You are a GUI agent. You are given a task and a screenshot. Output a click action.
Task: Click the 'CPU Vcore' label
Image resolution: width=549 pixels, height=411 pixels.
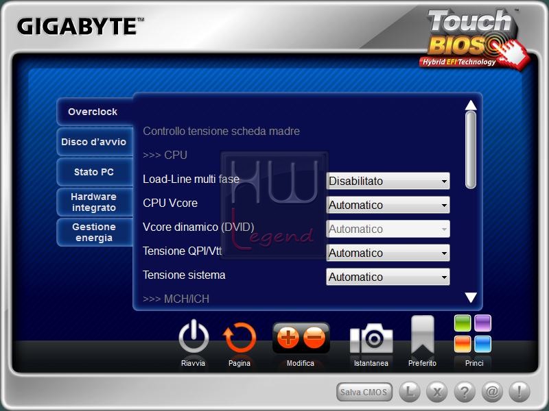tap(170, 203)
